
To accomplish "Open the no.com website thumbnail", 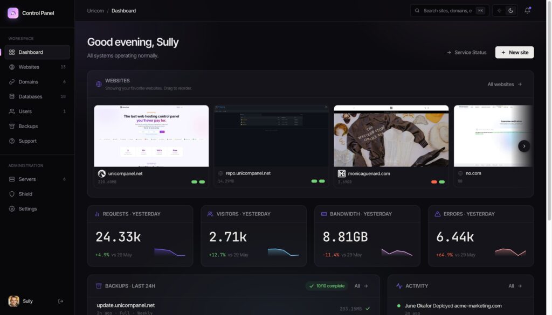I will (x=493, y=136).
